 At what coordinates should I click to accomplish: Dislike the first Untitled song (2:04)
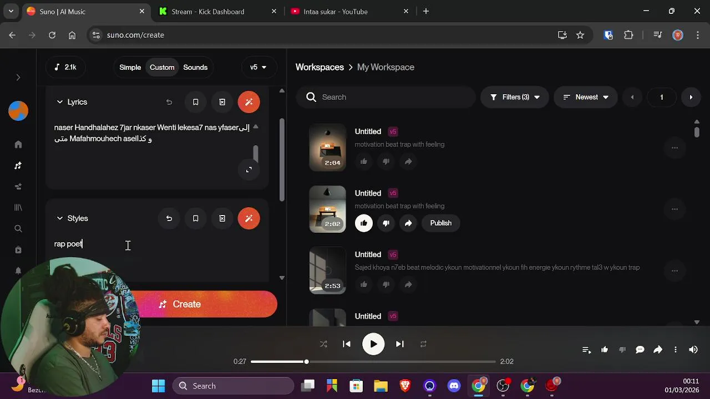pyautogui.click(x=386, y=161)
